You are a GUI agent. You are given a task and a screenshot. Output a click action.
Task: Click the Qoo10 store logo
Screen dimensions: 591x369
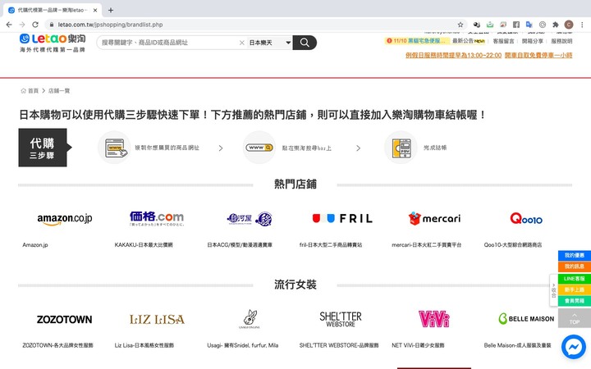coord(525,218)
